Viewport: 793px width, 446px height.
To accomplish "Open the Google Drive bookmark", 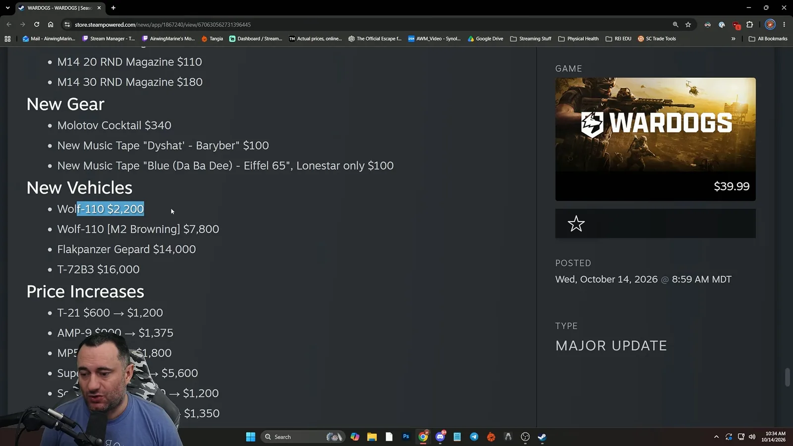I will [x=485, y=39].
